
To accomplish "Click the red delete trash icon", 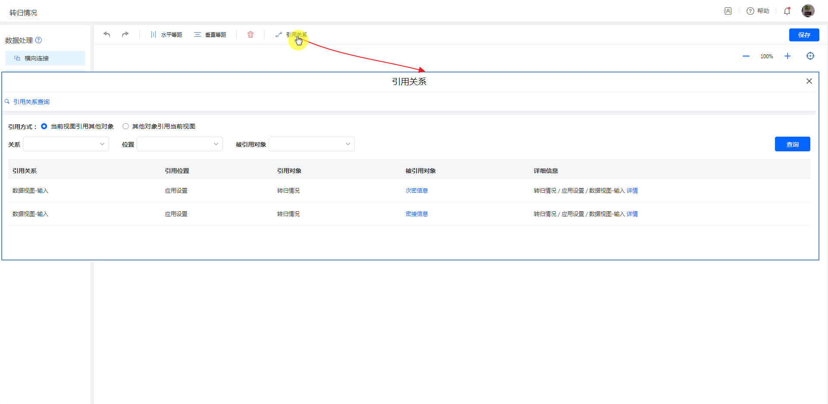I will pyautogui.click(x=251, y=34).
